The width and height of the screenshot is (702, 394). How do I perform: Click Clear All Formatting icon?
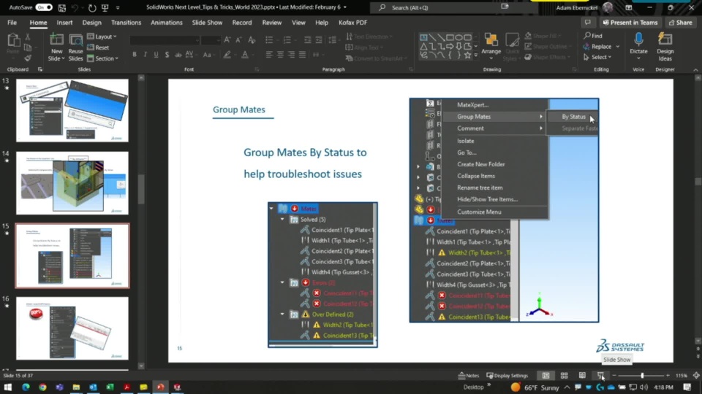252,40
